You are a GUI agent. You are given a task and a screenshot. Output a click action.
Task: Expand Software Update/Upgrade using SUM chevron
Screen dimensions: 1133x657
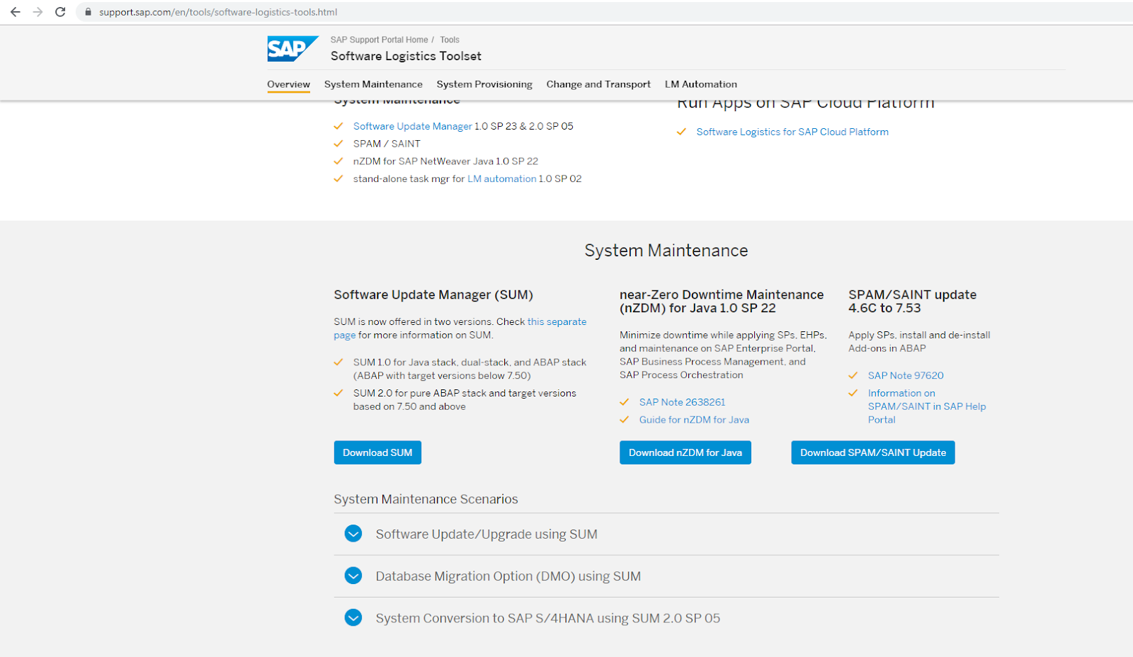pos(353,534)
